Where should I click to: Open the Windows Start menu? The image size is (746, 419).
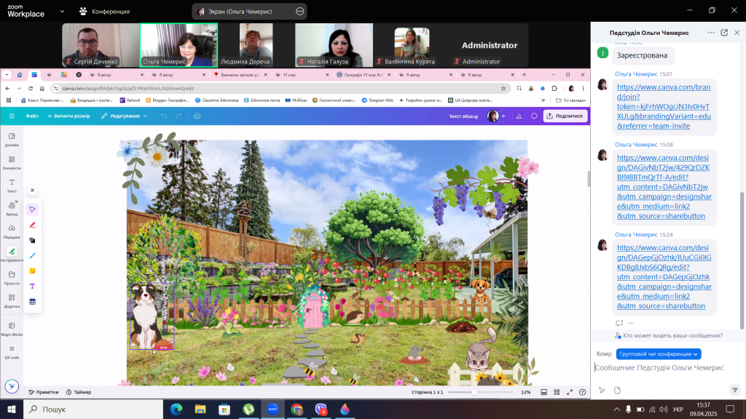pos(12,409)
